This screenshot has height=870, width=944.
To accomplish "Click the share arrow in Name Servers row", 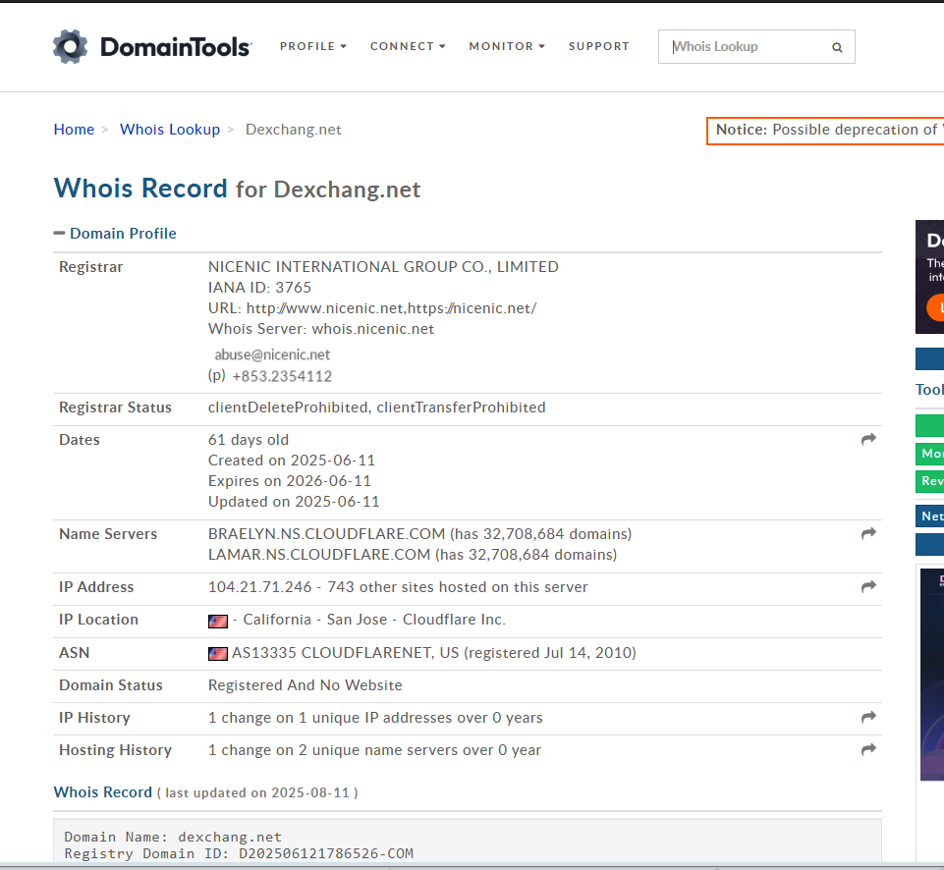I will click(868, 533).
